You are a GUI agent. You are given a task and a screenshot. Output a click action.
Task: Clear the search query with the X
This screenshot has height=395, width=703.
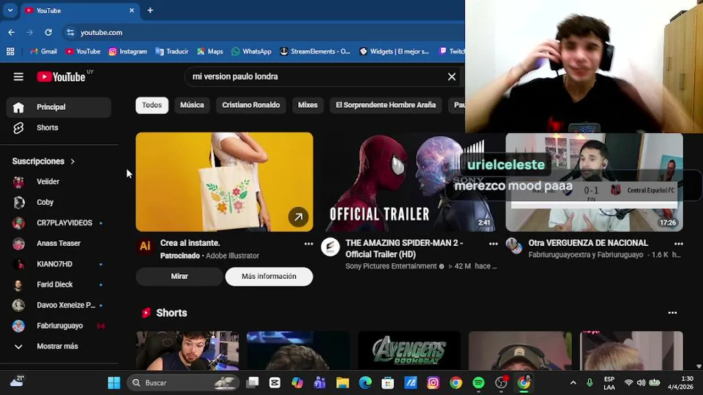click(x=451, y=77)
